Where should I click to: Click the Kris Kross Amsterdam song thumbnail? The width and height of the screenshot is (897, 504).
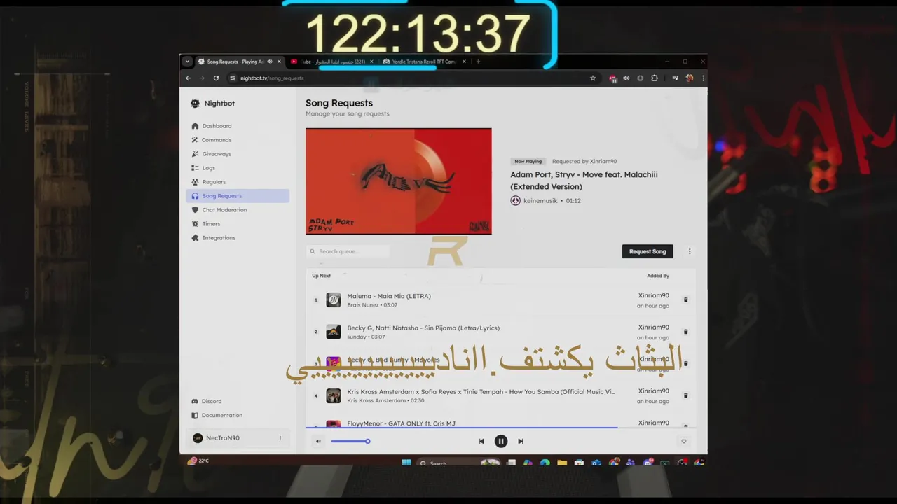[334, 395]
